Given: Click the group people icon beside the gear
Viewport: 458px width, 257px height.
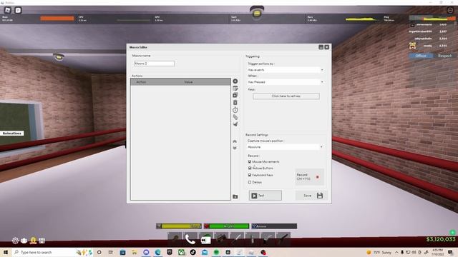Looking at the screenshot, I should click(24, 241).
